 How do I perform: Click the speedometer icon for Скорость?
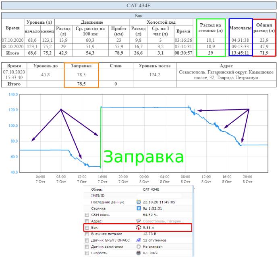(x=139, y=253)
